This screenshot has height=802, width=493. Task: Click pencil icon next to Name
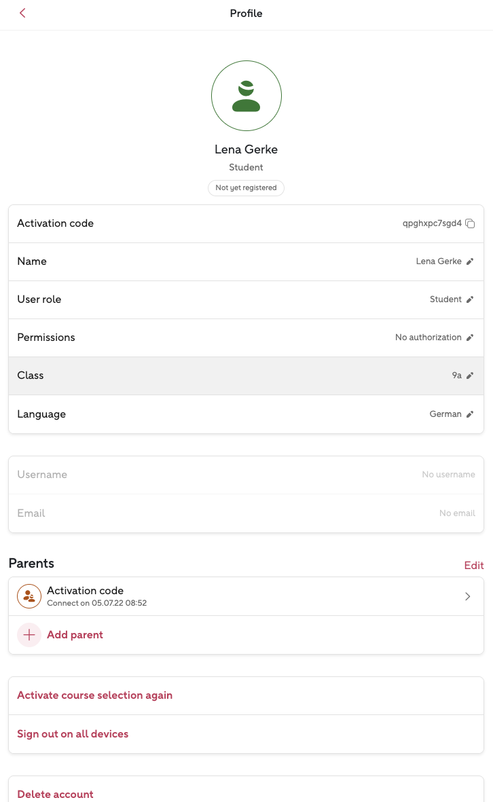(x=470, y=261)
